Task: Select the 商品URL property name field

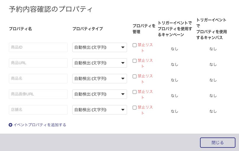Action: (x=38, y=63)
